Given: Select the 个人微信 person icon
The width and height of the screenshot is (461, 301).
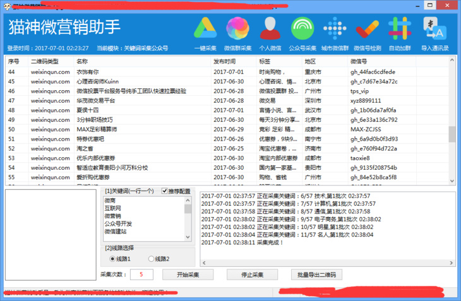Looking at the screenshot, I should point(270,28).
